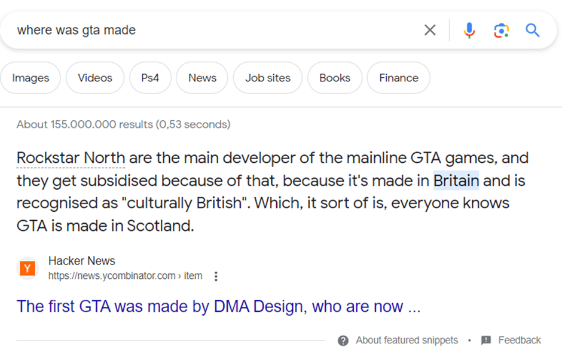Filter results by Books
The image size is (562, 350).
pyautogui.click(x=335, y=78)
